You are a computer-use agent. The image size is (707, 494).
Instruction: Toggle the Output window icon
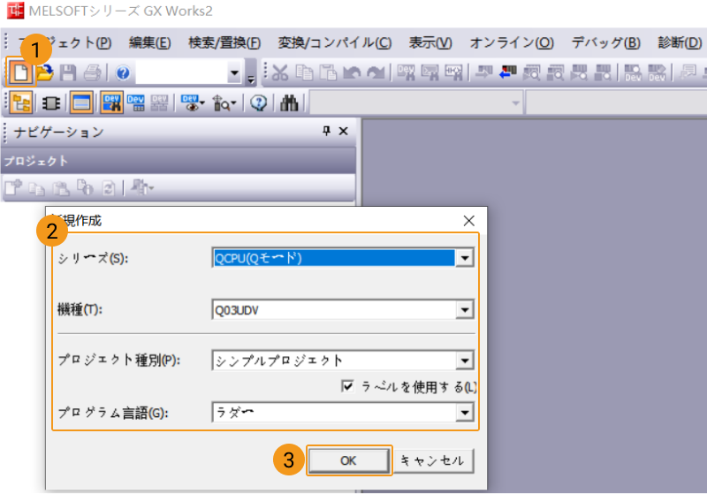(x=81, y=103)
